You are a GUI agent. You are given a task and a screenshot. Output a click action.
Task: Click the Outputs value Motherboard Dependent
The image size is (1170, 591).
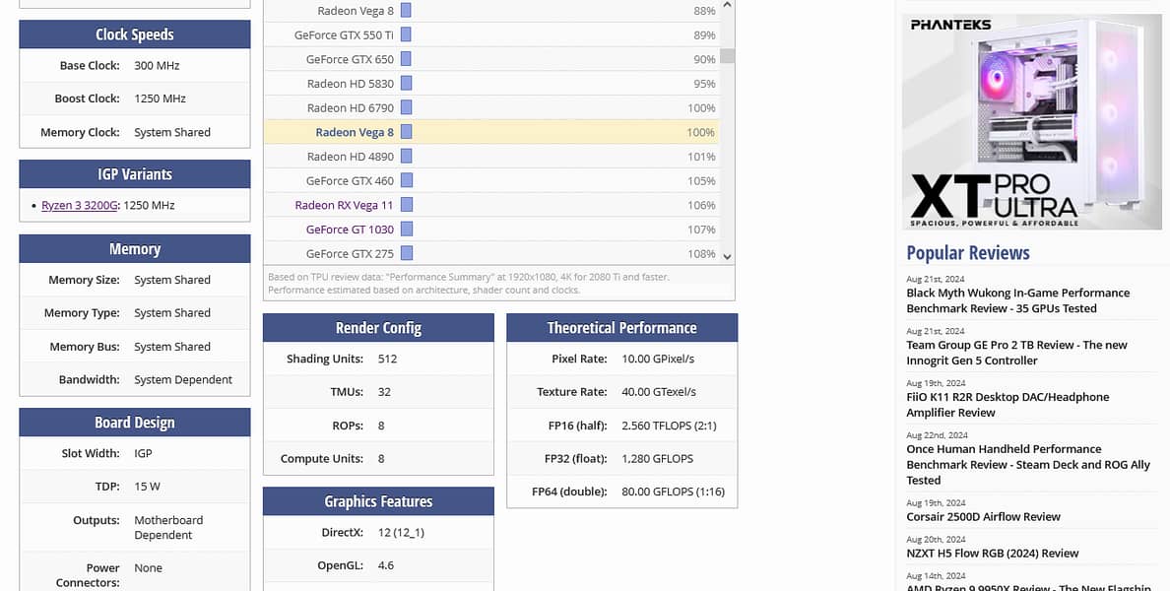(x=168, y=528)
